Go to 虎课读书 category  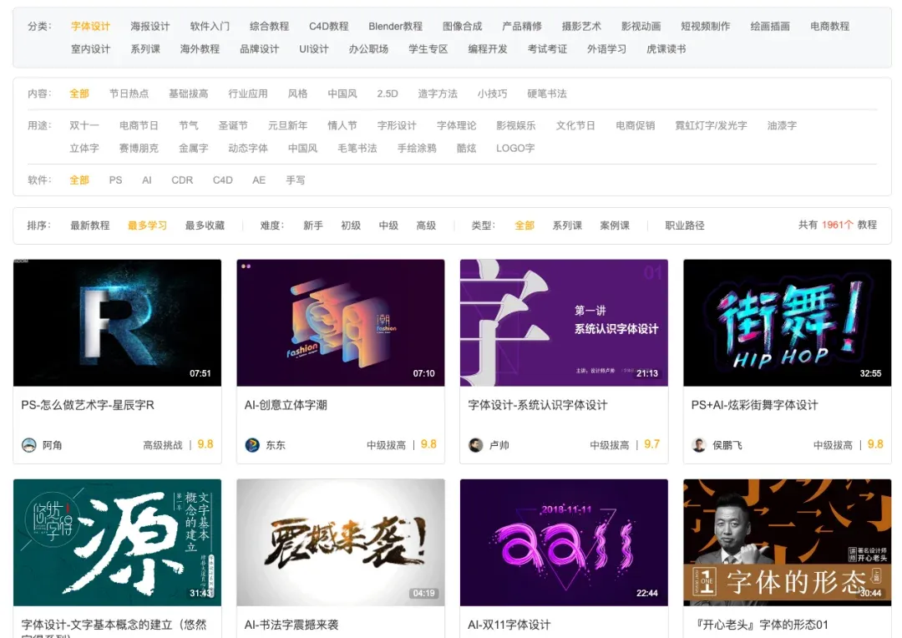[x=666, y=49]
